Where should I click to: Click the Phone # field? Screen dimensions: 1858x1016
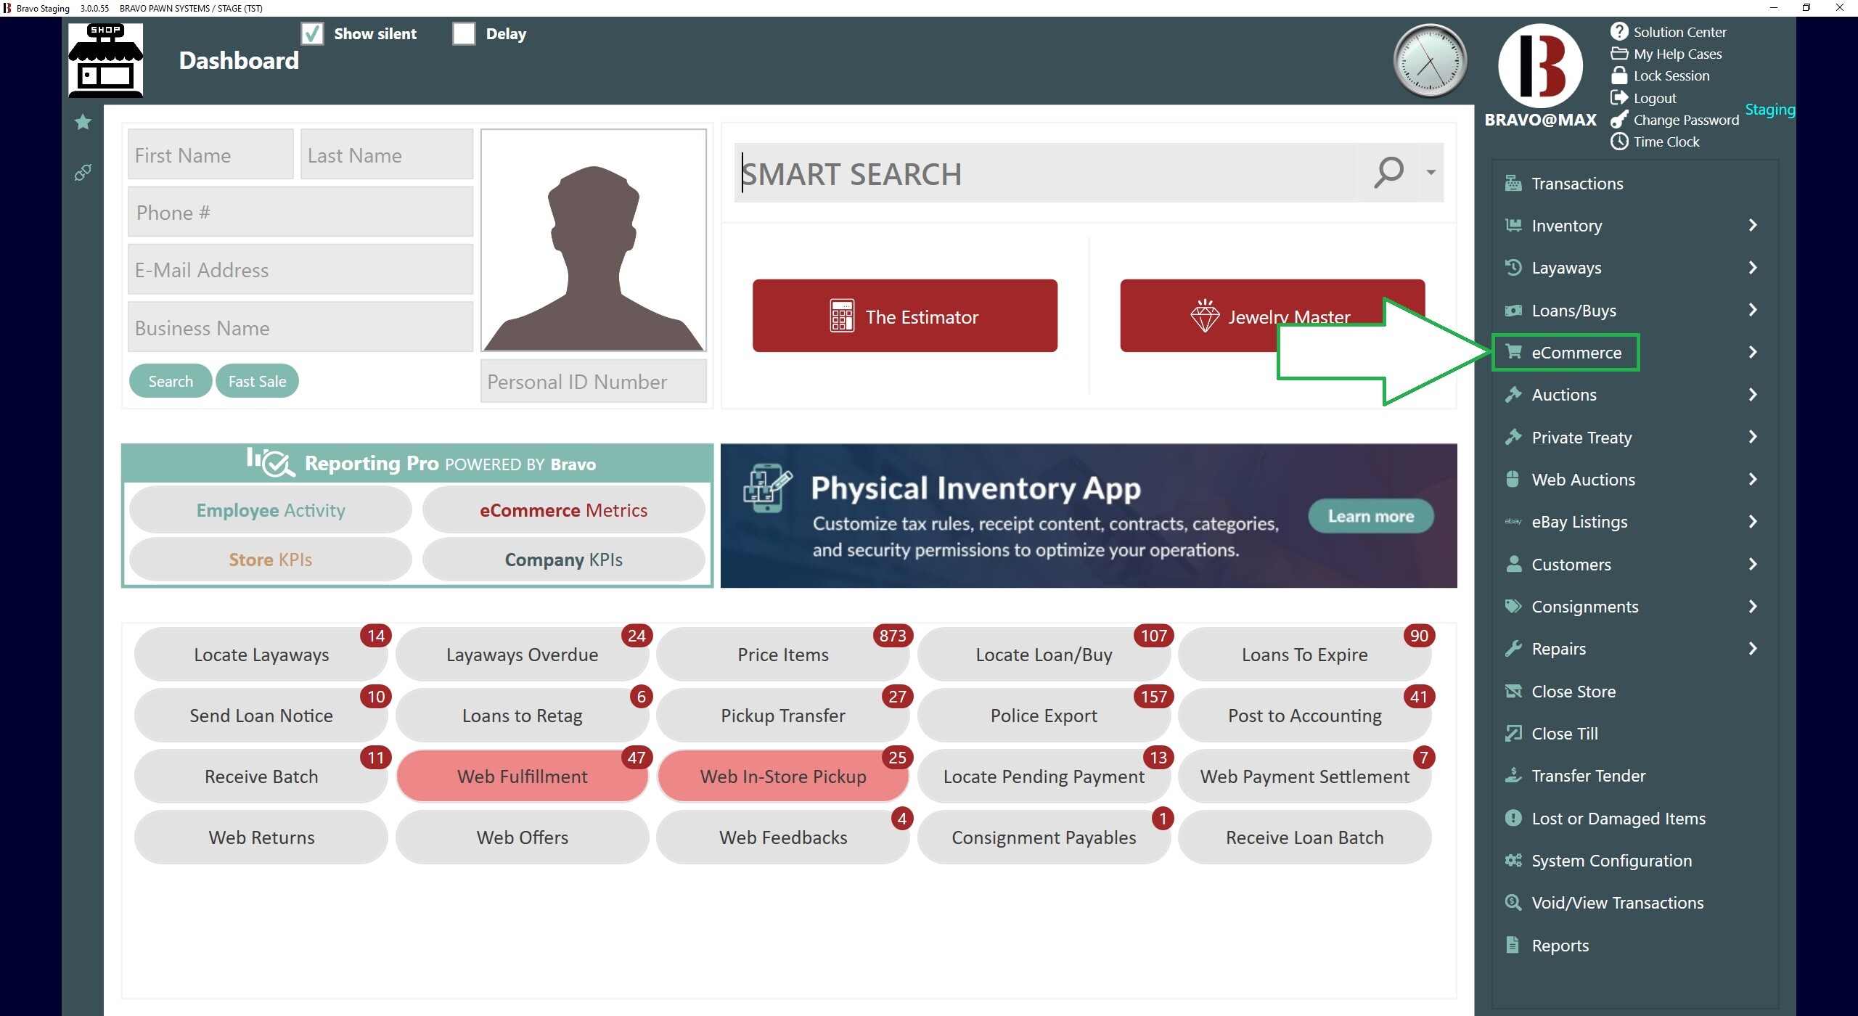pos(300,212)
